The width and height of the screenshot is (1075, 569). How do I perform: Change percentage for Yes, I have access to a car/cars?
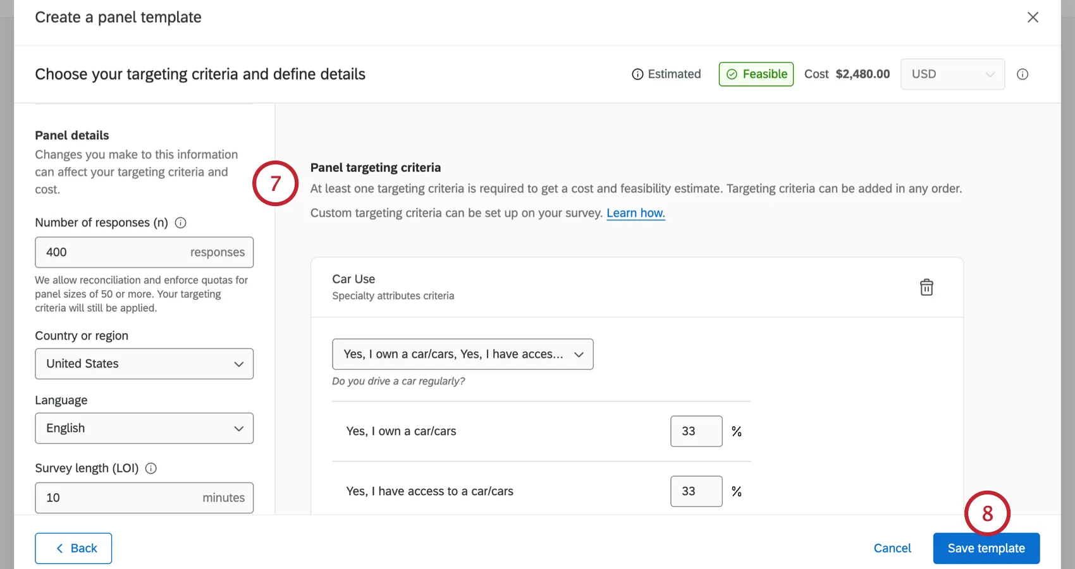click(x=696, y=491)
